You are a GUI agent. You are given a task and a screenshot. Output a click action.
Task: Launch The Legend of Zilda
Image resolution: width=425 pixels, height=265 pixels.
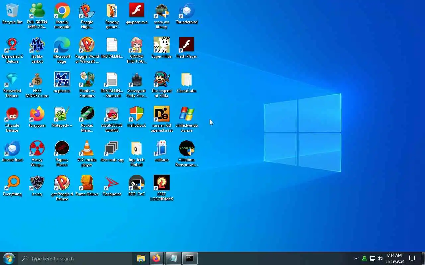(x=162, y=85)
